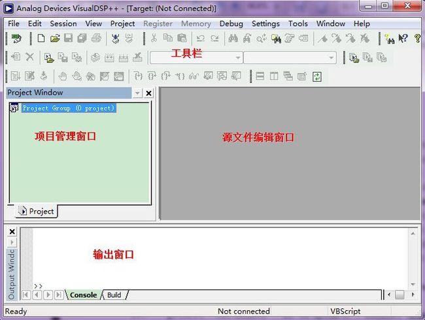The image size is (425, 320).
Task: Select the Project tab under the project pane
Action: (x=37, y=211)
